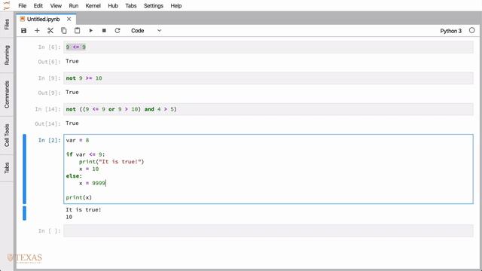The image size is (482, 271).
Task: Paste cell from the clipboard icon
Action: pos(77,30)
